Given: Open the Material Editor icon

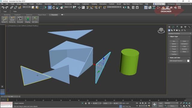Looking at the screenshot, I should point(159,7).
